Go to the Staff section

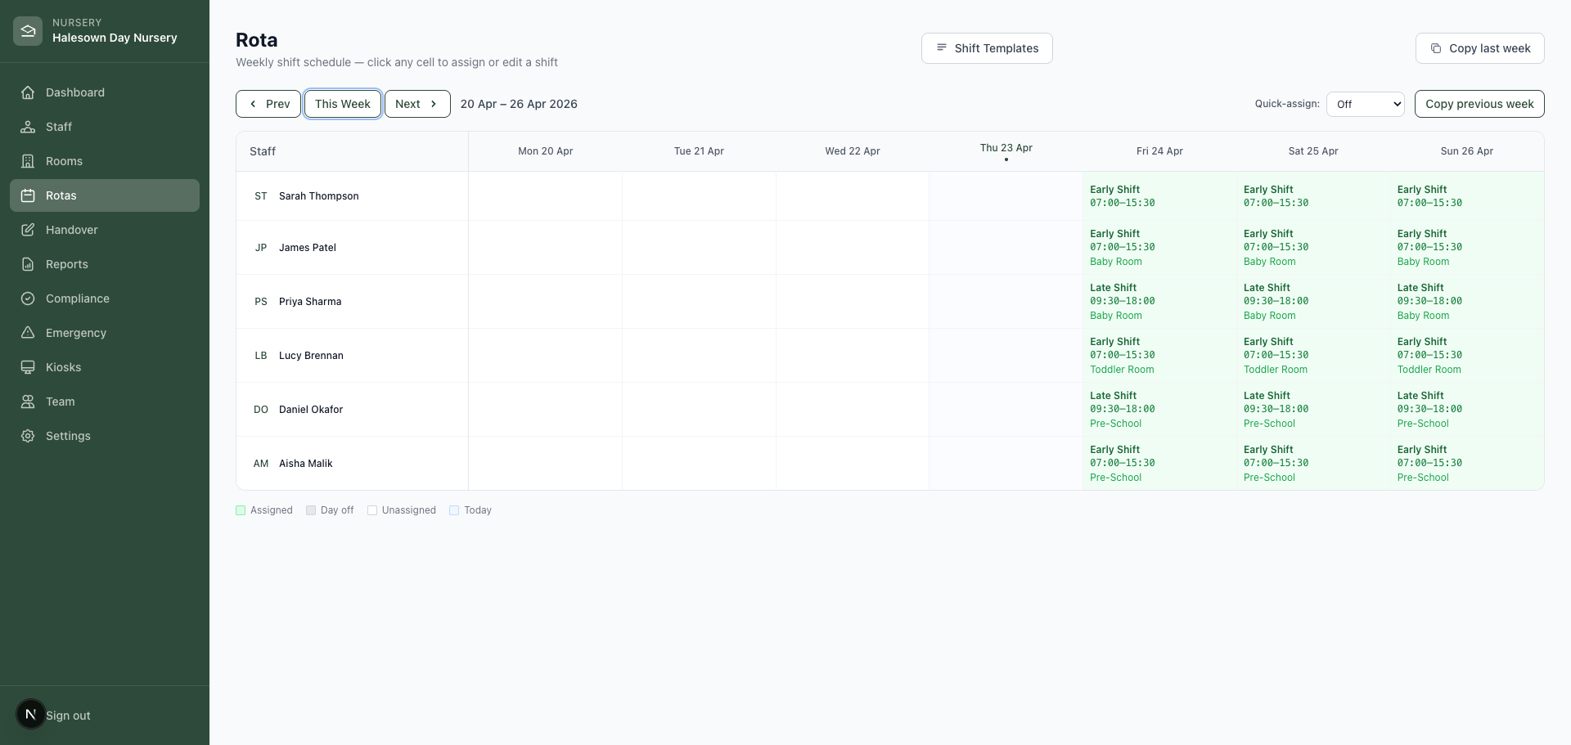tap(105, 127)
